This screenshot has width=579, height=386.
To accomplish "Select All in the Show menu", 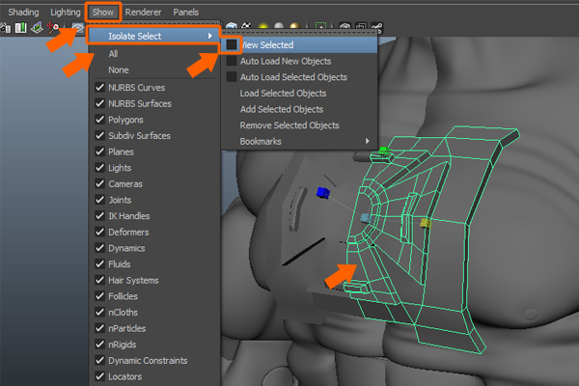I will coord(113,54).
